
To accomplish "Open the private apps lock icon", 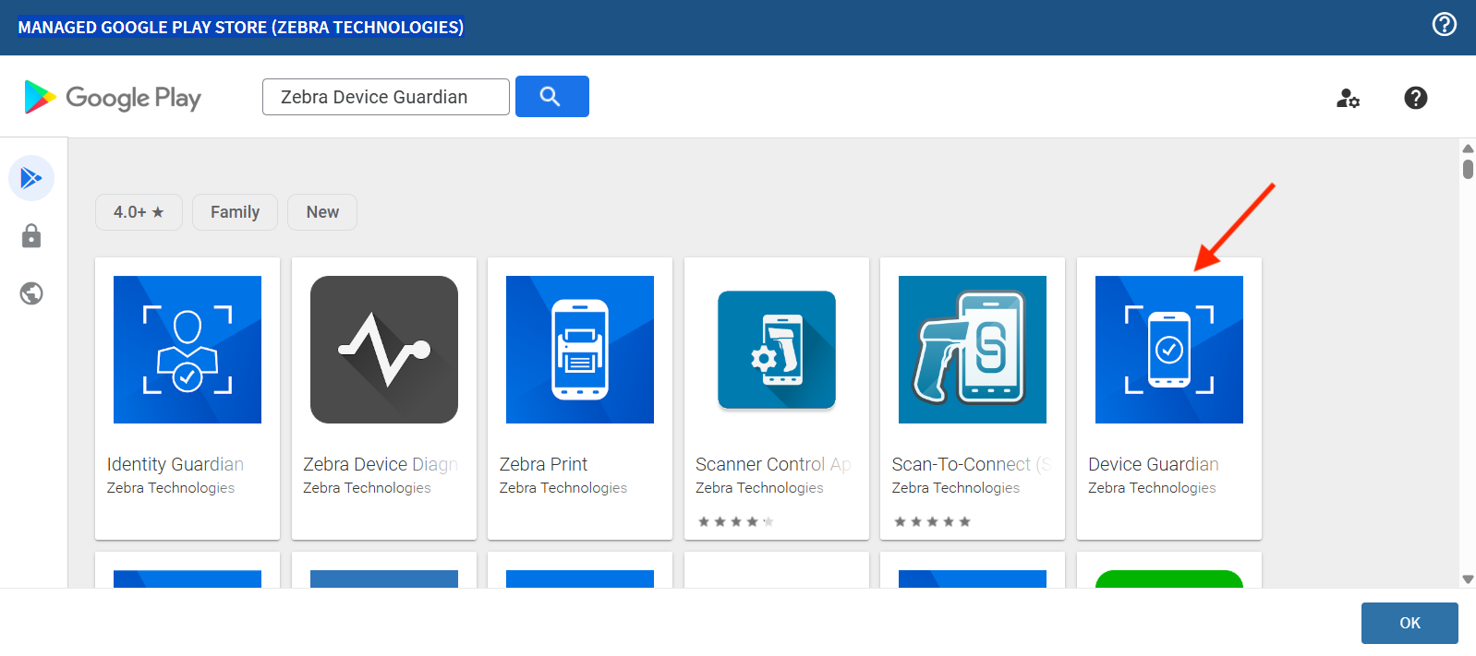I will [x=31, y=236].
